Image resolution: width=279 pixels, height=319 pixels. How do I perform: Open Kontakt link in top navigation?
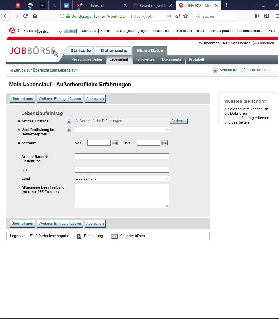click(106, 31)
